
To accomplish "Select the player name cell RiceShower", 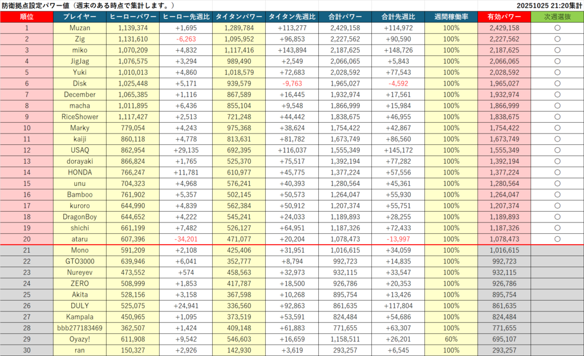I will coord(80,117).
